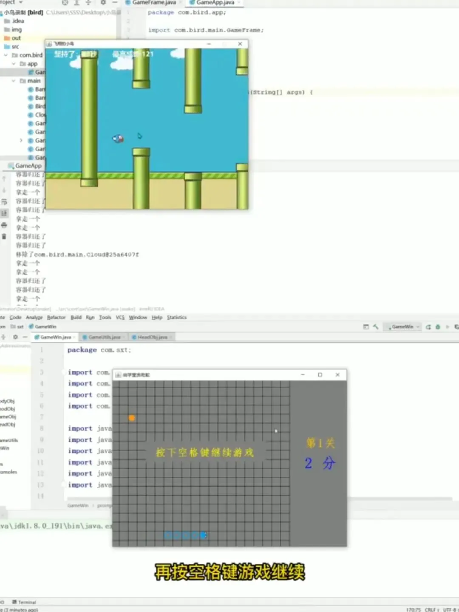459x612 pixels.
Task: Select the GameWin.java tab in lower IDE
Action: click(x=55, y=337)
